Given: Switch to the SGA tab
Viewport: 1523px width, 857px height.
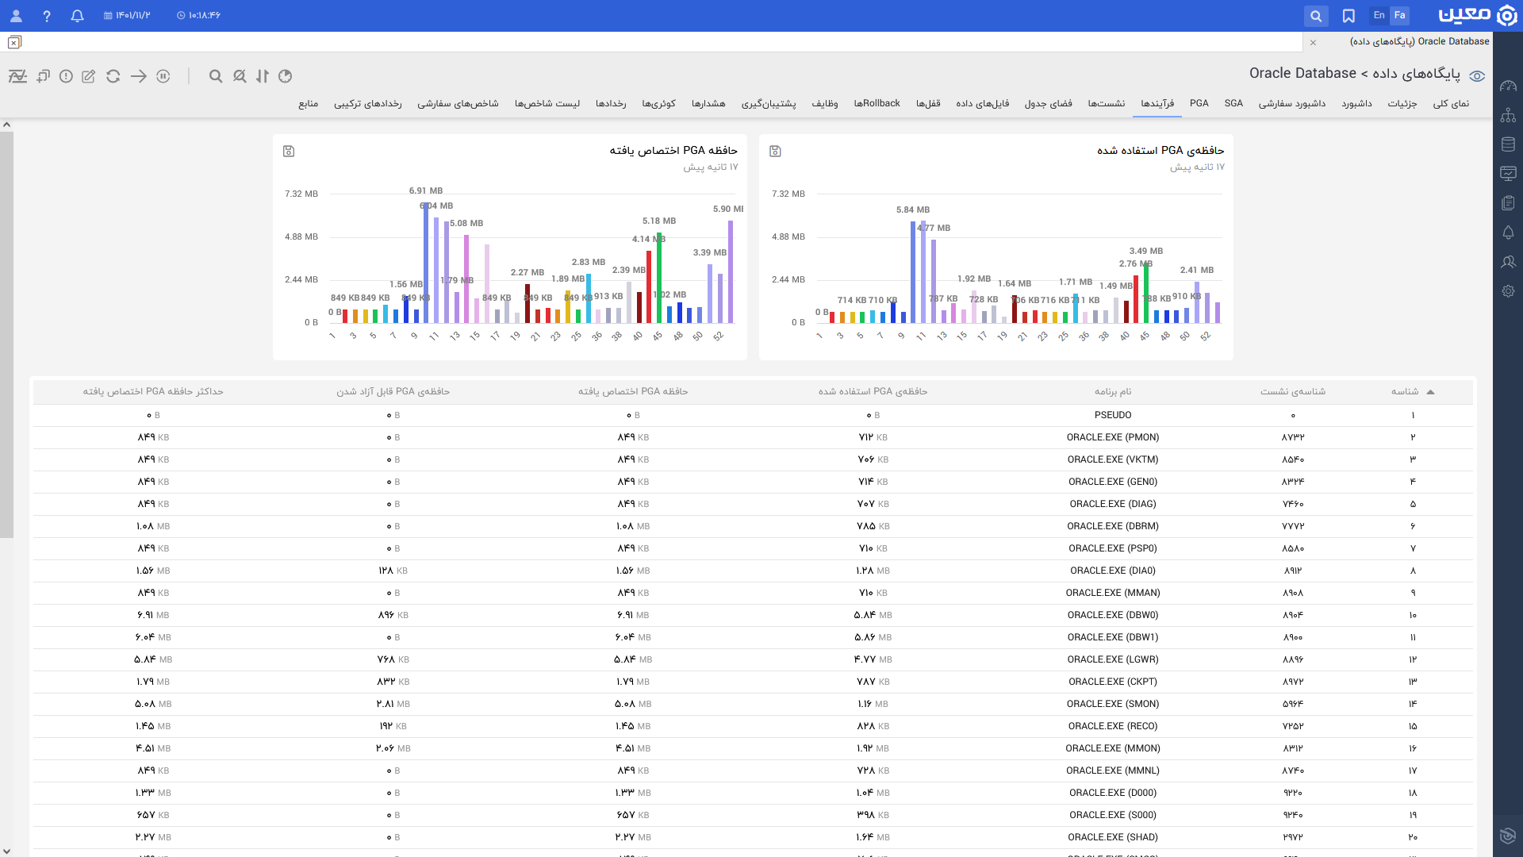Looking at the screenshot, I should point(1233,103).
